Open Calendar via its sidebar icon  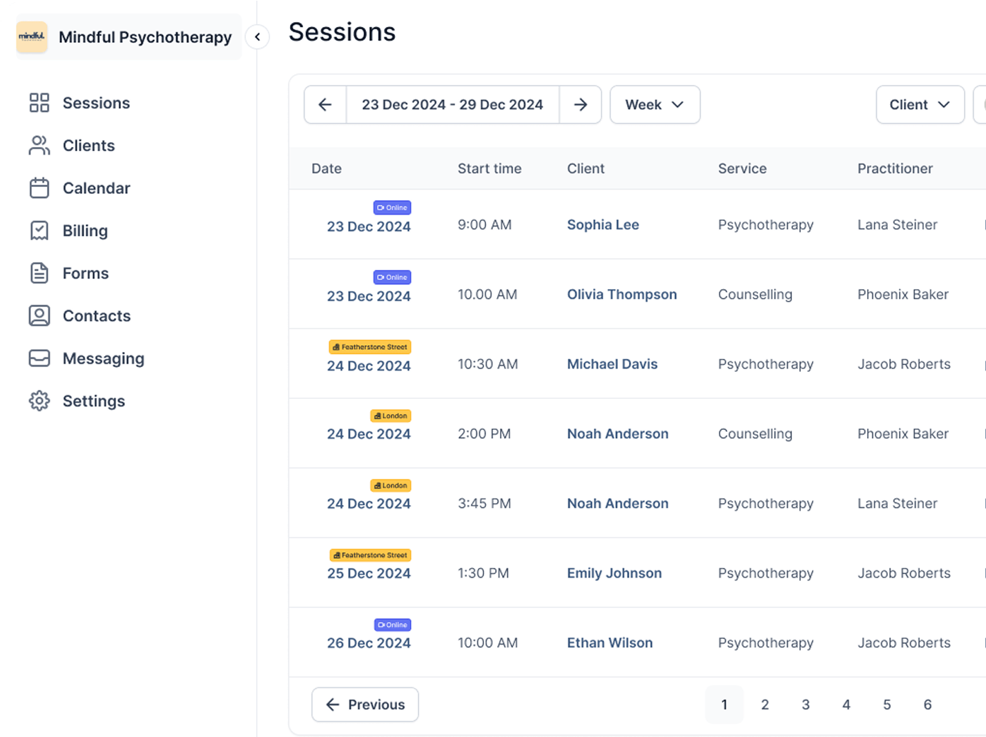click(x=39, y=188)
